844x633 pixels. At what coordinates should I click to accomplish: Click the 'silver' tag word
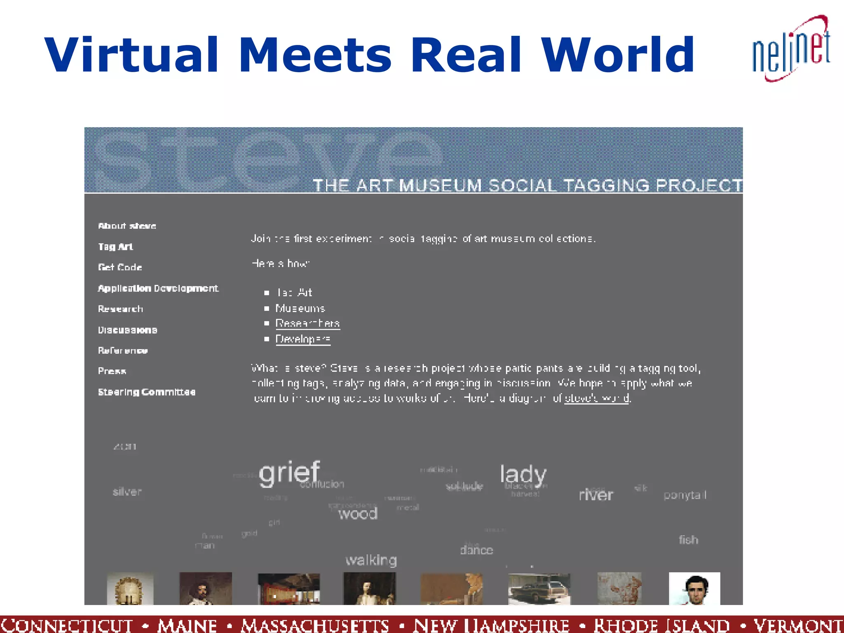pos(127,492)
